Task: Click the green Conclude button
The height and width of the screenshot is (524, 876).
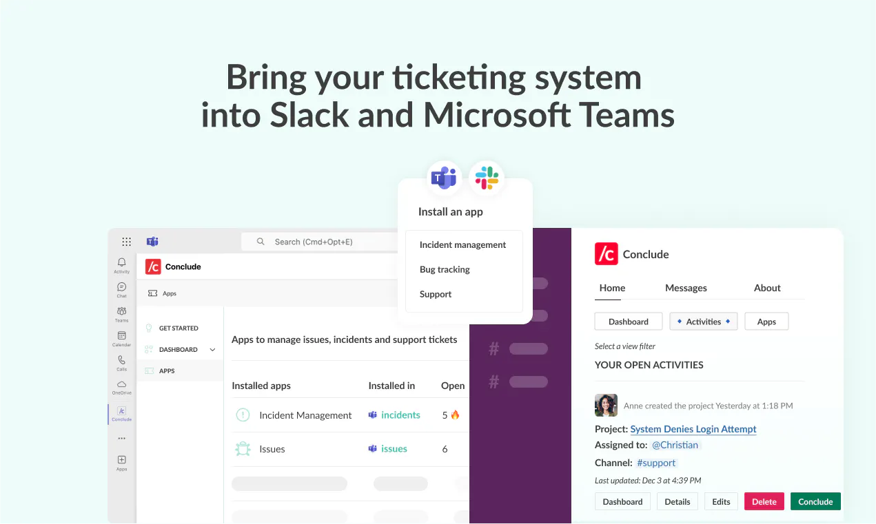Action: click(815, 502)
